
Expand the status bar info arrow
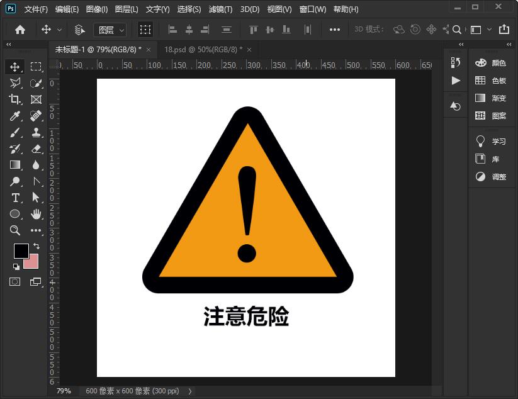(190, 391)
